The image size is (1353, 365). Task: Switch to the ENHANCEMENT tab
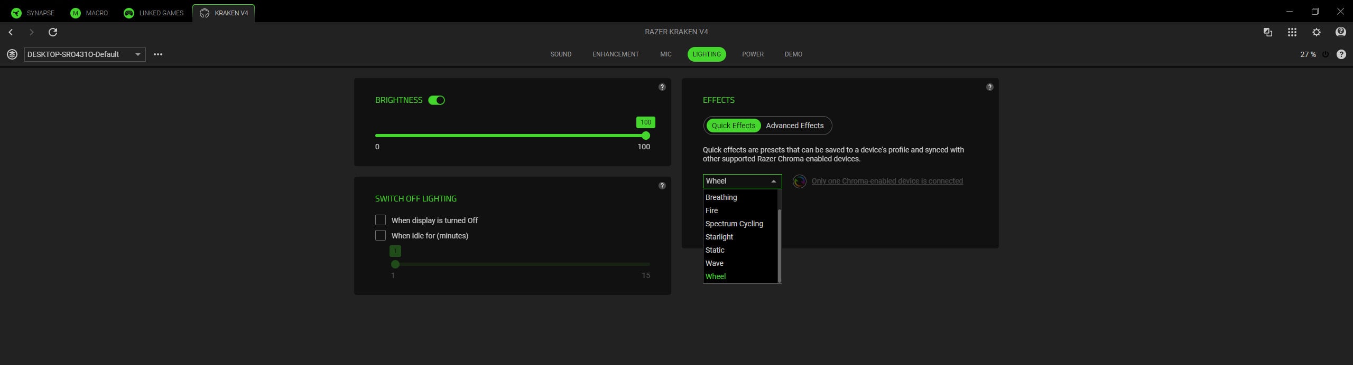[615, 54]
